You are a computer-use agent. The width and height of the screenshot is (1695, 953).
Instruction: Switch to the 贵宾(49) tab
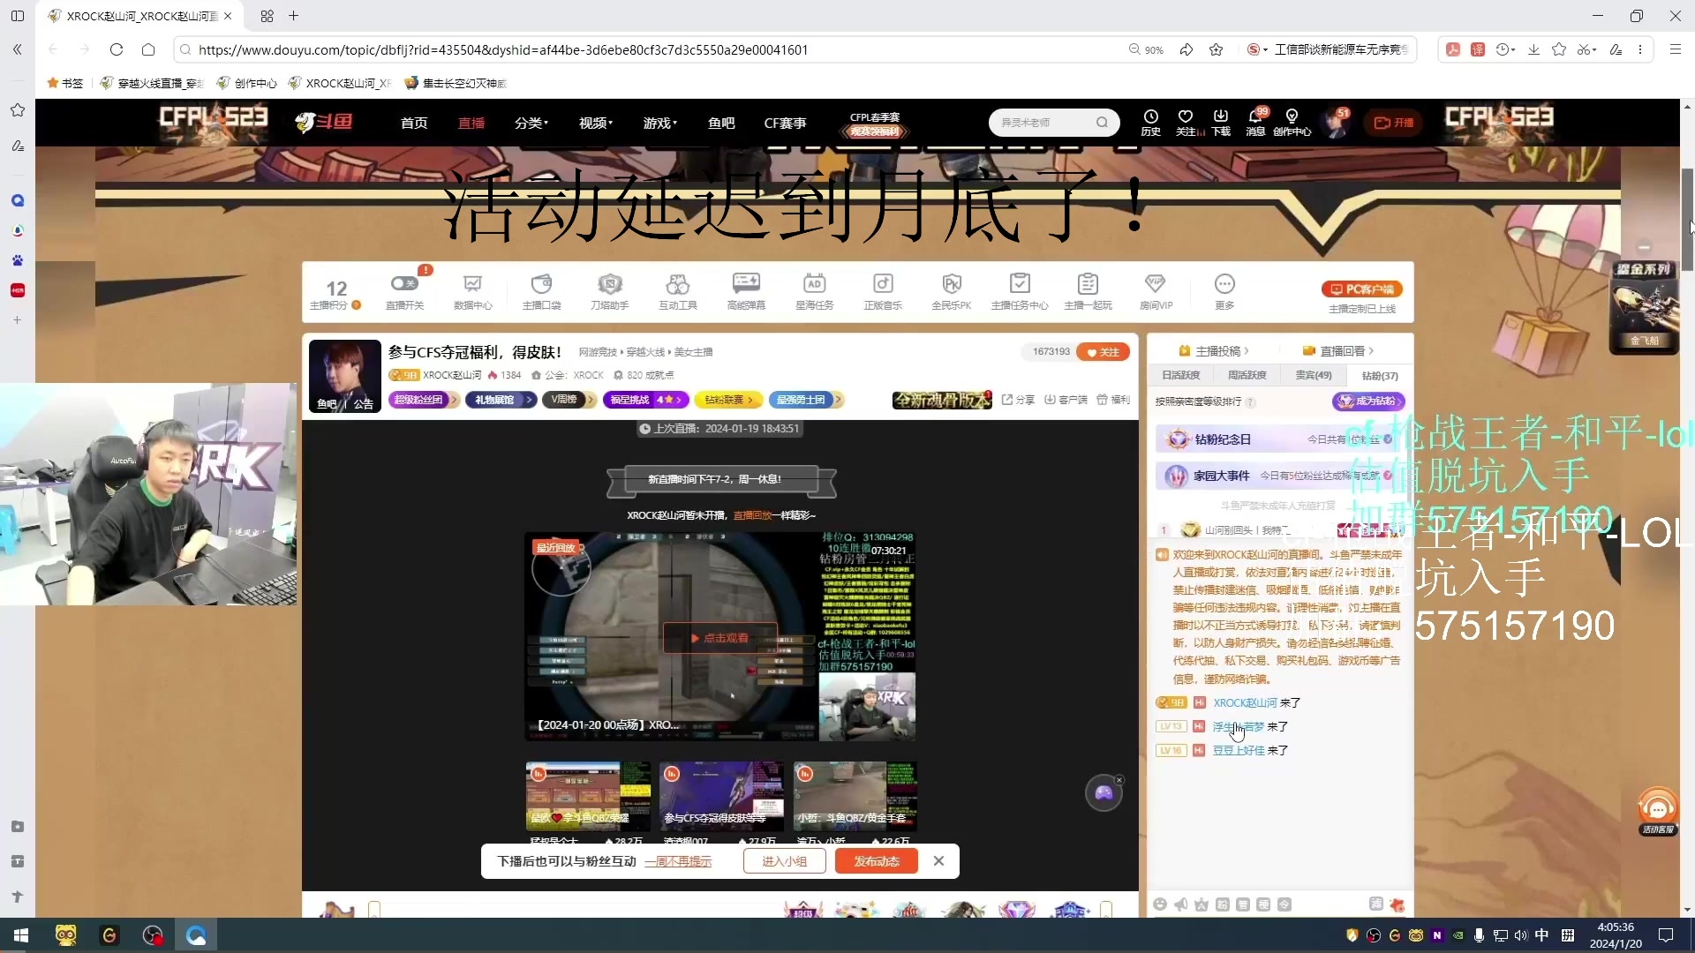pyautogui.click(x=1313, y=375)
